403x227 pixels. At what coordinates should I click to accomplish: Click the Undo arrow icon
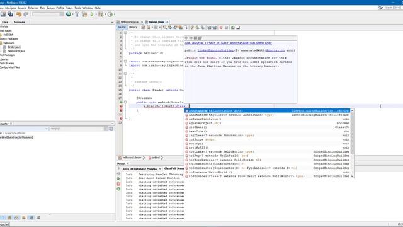(x=19, y=14)
